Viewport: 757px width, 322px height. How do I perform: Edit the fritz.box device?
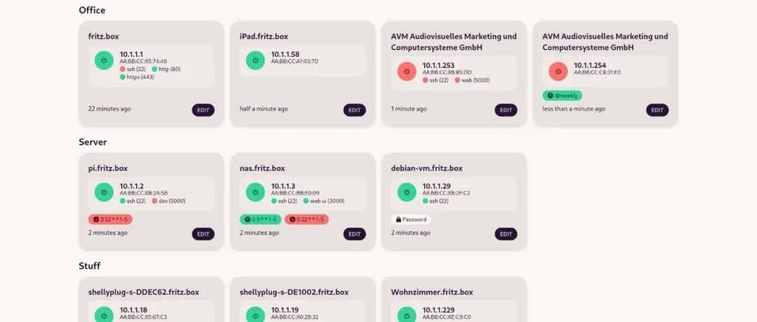click(x=203, y=110)
